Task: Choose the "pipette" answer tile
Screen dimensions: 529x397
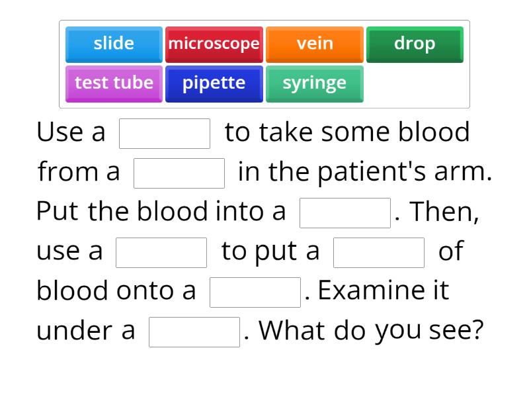Action: (214, 83)
